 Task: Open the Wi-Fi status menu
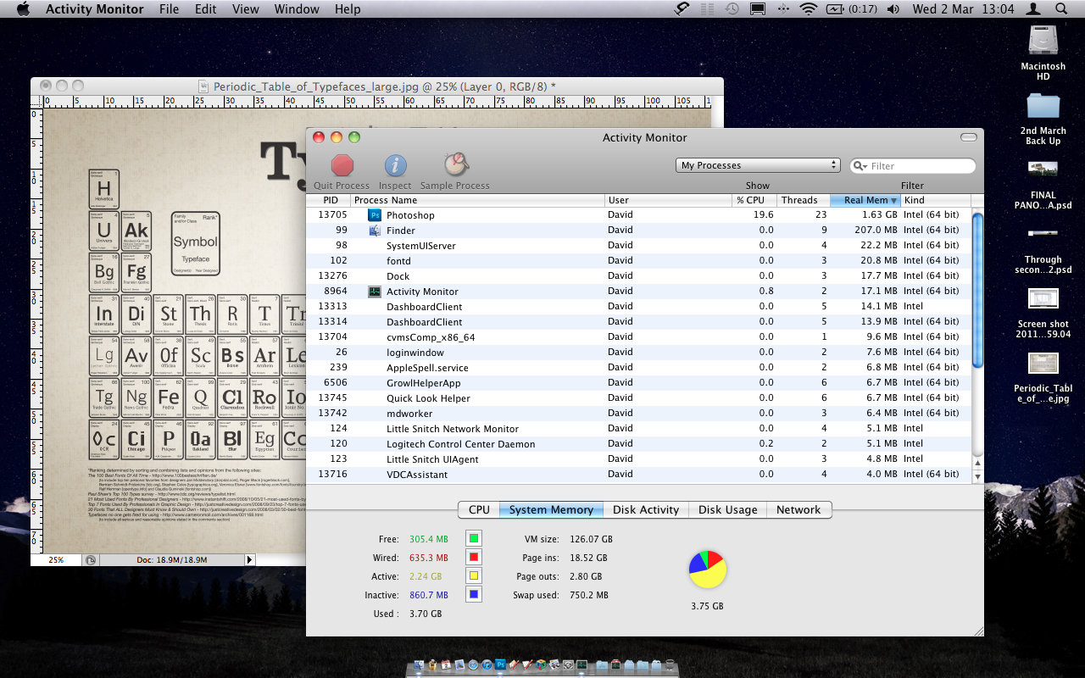click(x=809, y=9)
